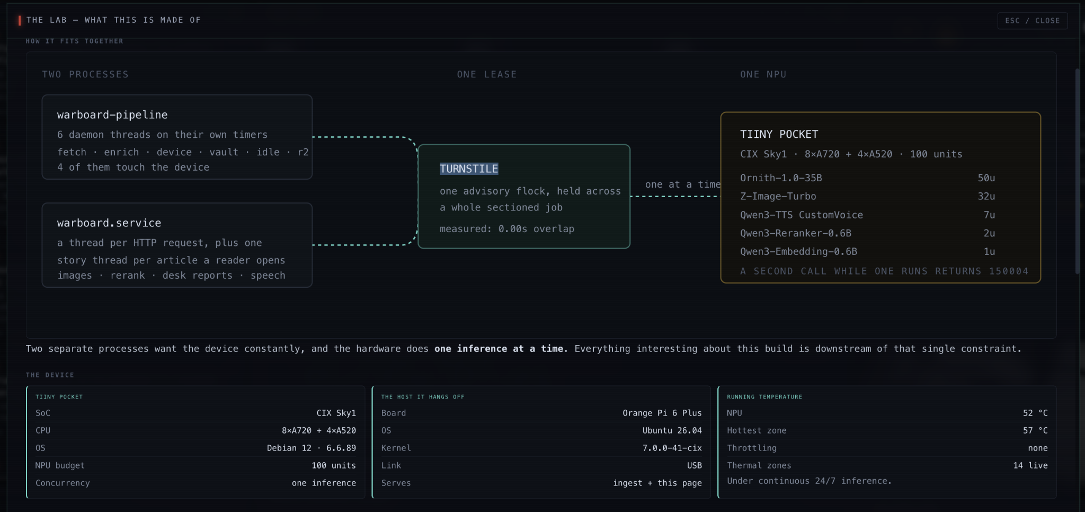This screenshot has height=512, width=1085.
Task: Click the RUNNING TEMPERATURE card heading
Action: 764,396
